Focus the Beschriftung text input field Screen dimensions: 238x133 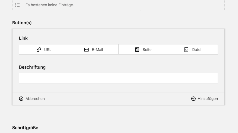coord(118,78)
